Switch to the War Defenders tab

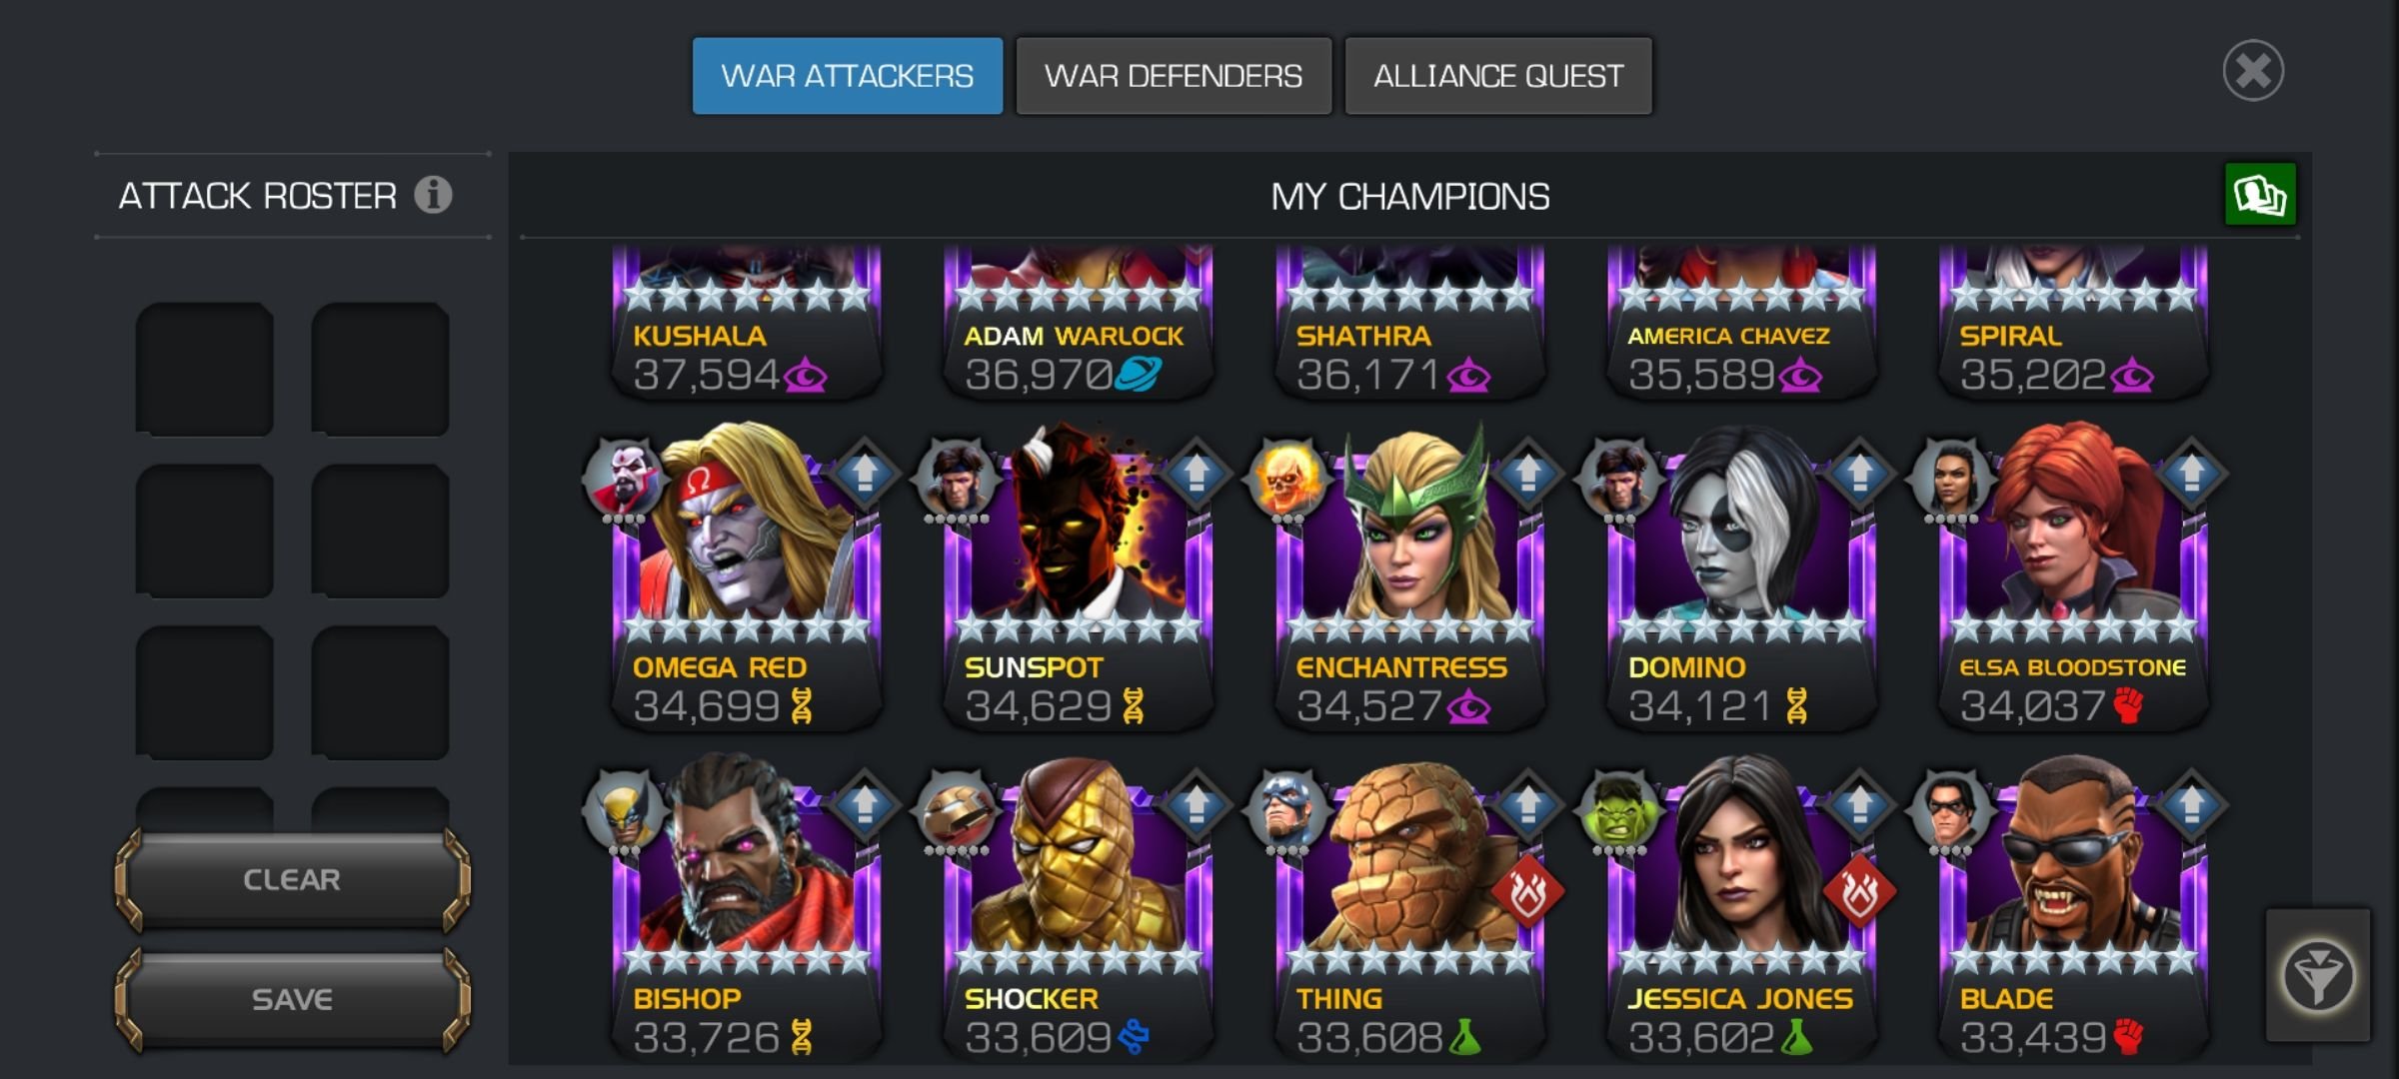pos(1174,76)
